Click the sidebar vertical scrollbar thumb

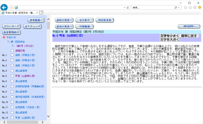click(x=48, y=25)
